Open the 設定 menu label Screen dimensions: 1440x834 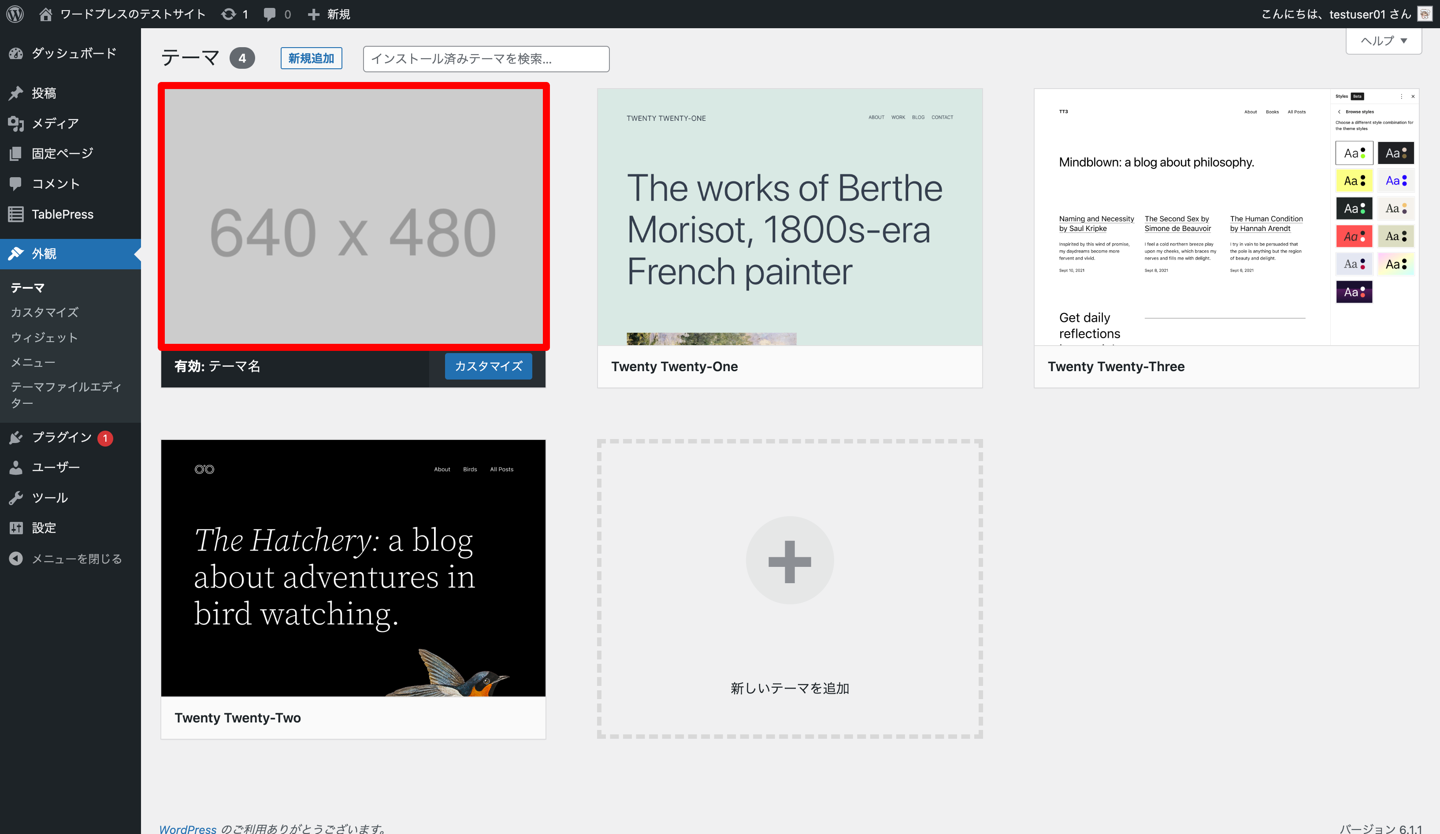point(44,528)
